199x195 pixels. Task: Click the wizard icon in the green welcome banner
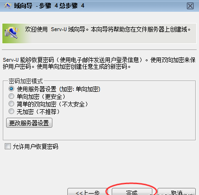(12, 32)
